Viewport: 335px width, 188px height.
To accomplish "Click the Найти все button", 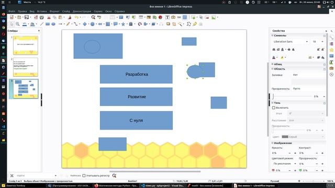I will tap(75, 175).
